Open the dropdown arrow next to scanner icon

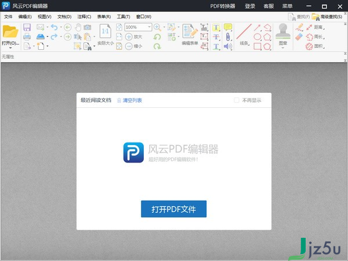[48, 37]
